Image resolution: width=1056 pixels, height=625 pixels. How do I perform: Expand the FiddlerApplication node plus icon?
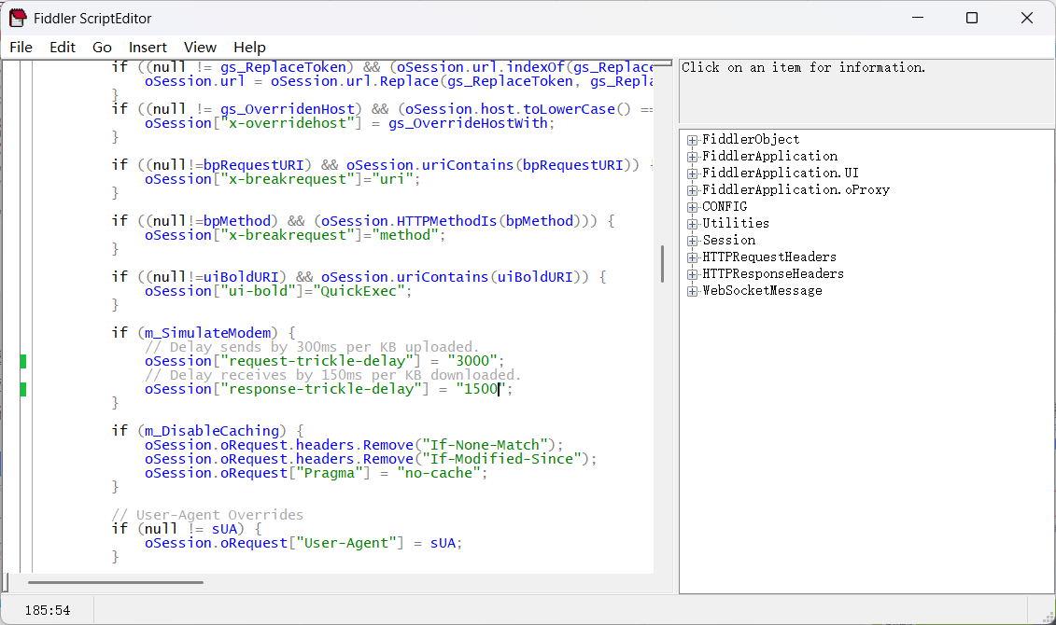click(692, 157)
